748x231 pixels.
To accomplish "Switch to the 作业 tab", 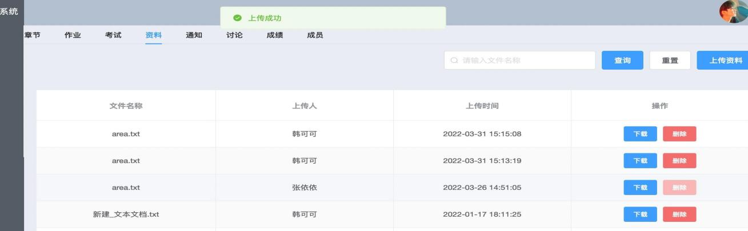I will (73, 35).
